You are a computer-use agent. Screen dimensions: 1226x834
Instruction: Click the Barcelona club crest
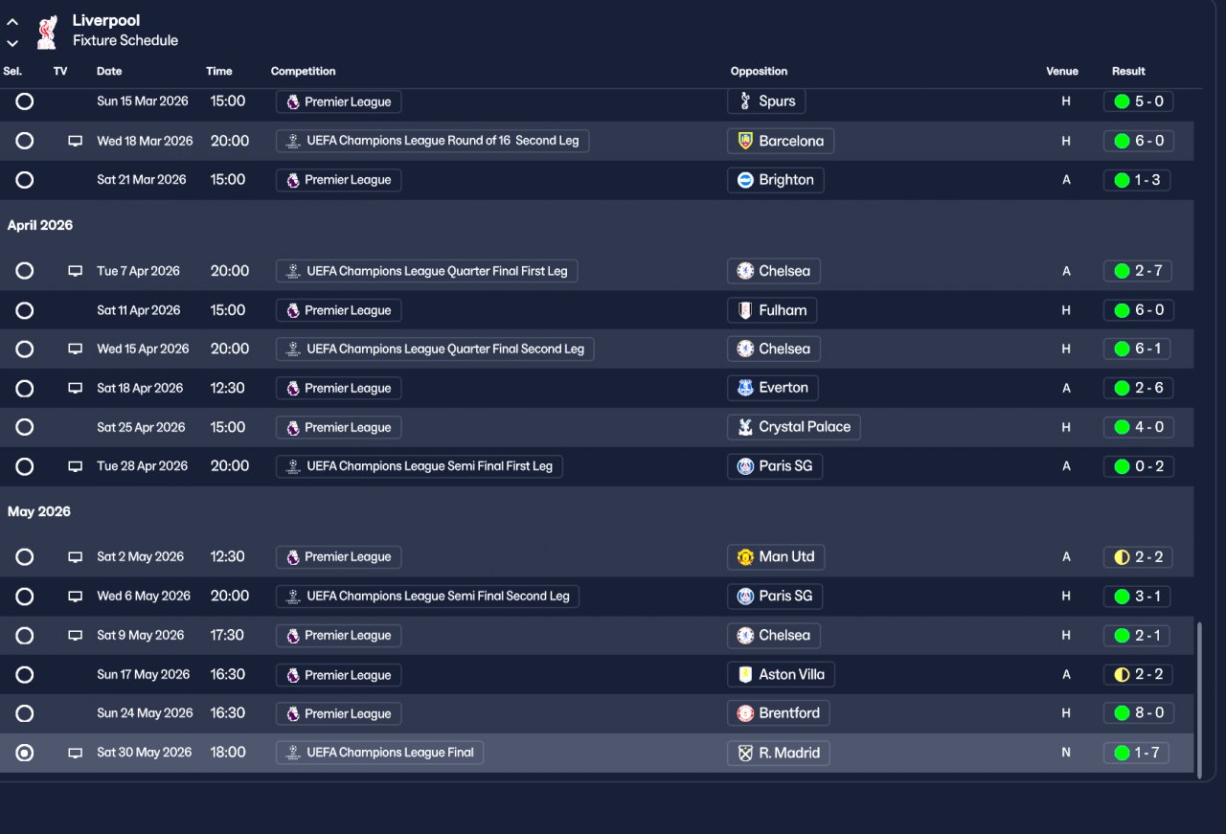point(745,141)
